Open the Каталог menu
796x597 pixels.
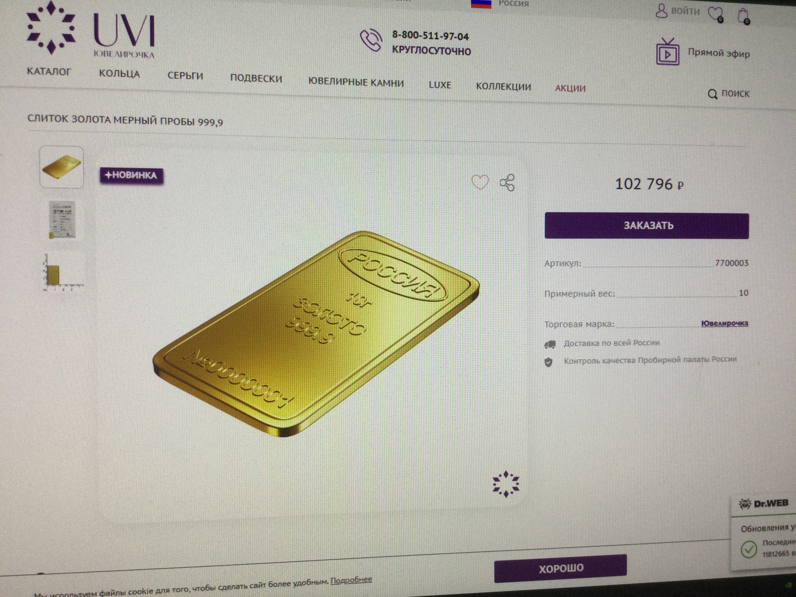coord(49,72)
